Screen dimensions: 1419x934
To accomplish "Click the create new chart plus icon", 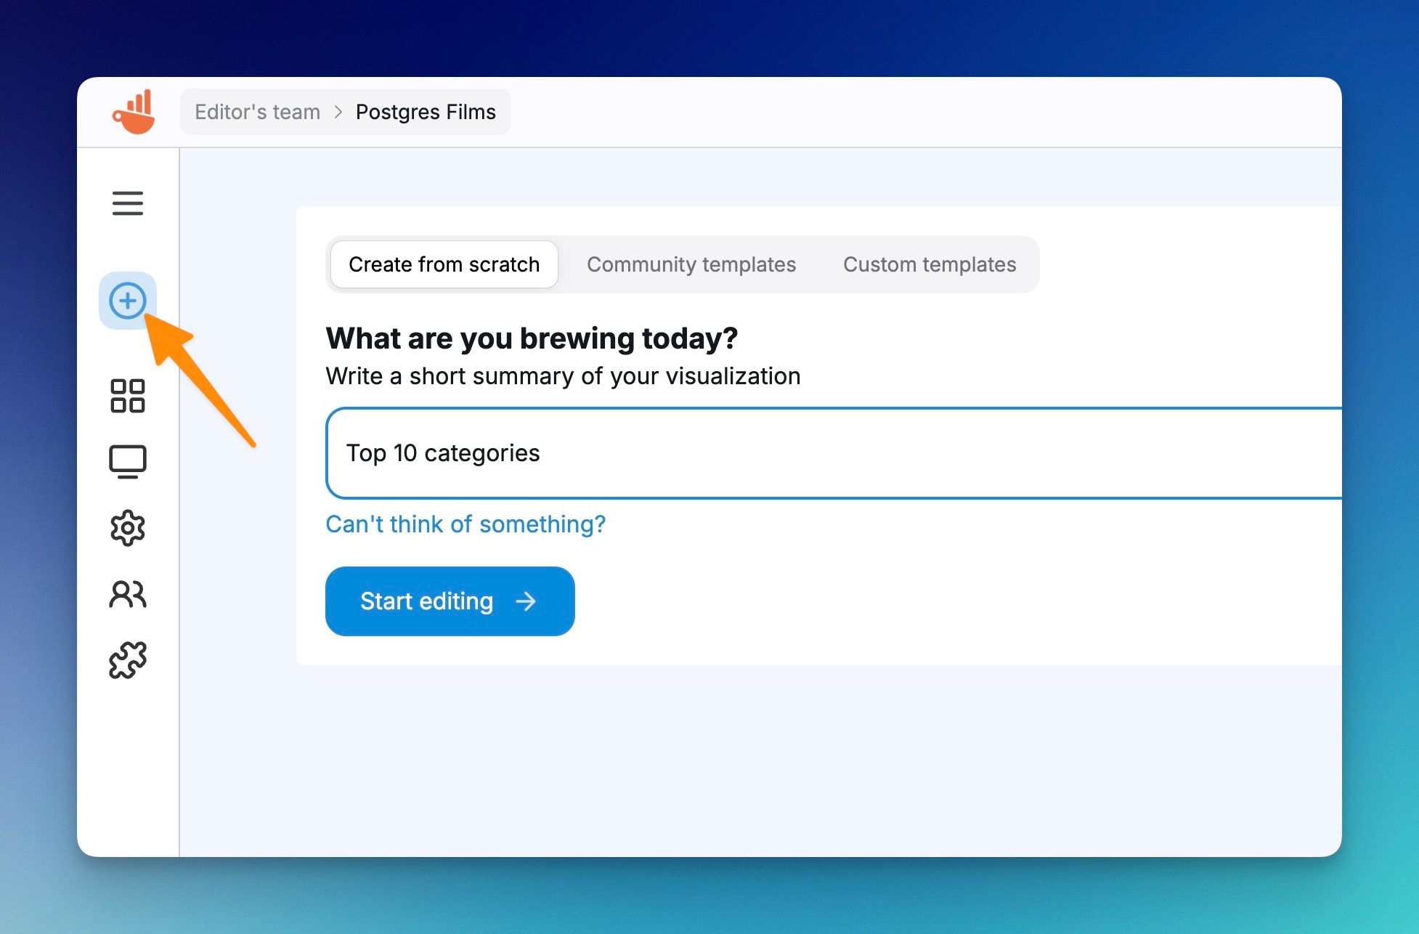I will point(128,301).
